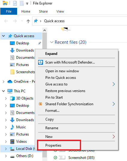127x161 pixels.
Task: Expand the OneDrive tree node
Action: point(4,82)
